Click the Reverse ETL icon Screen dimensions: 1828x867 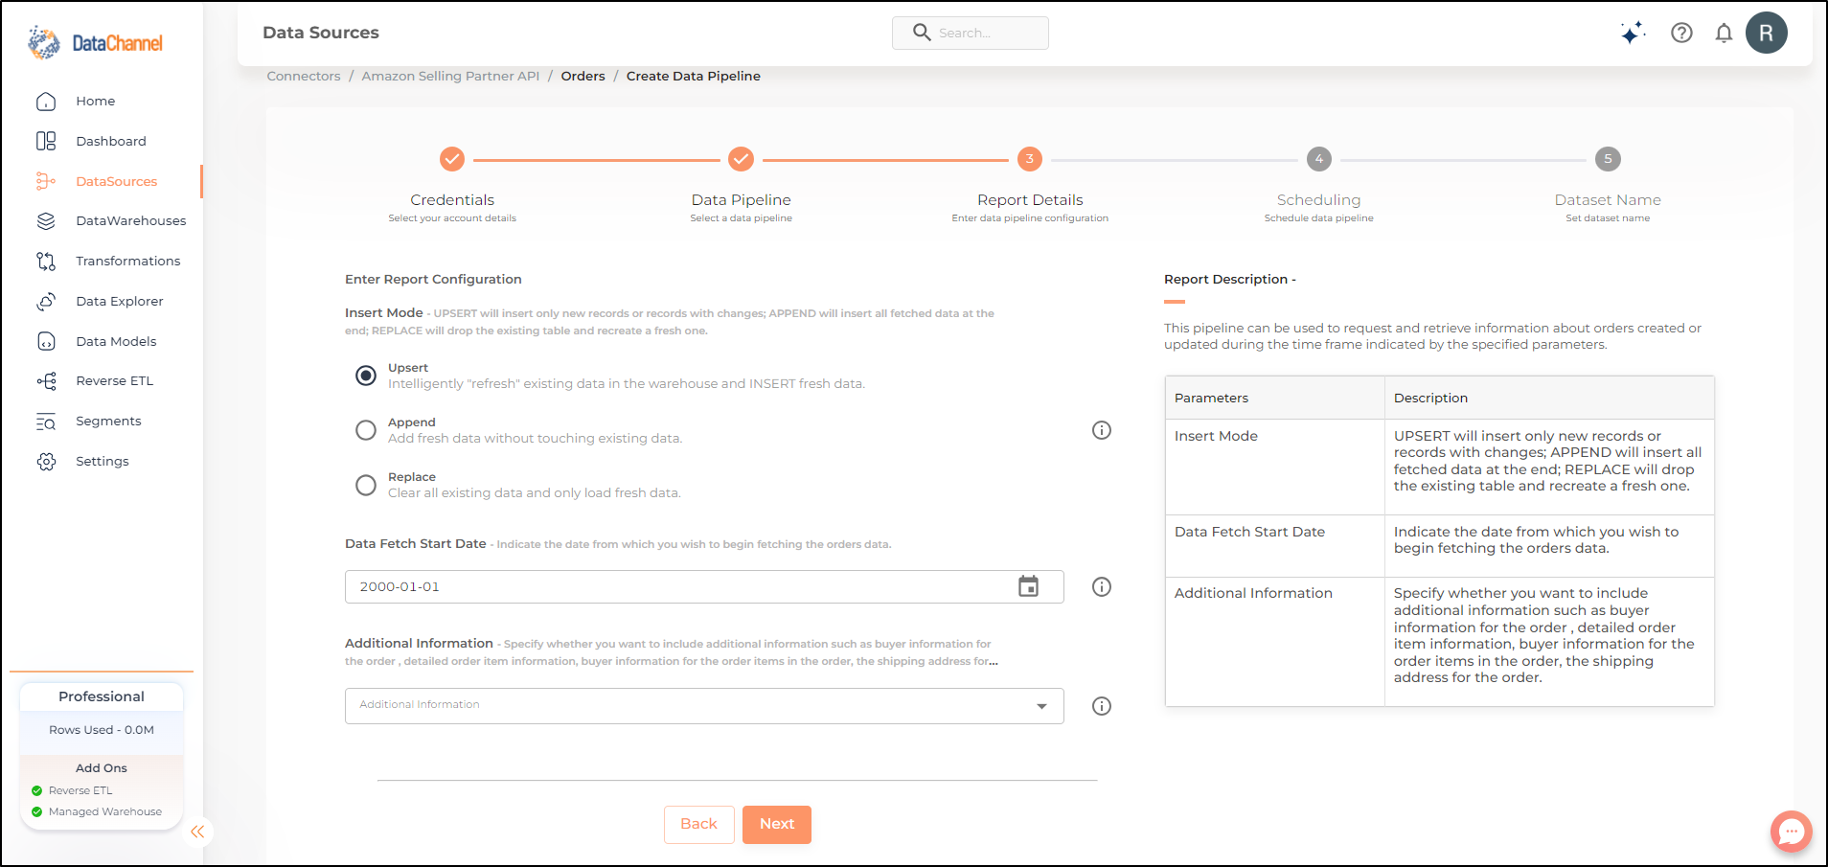point(46,381)
